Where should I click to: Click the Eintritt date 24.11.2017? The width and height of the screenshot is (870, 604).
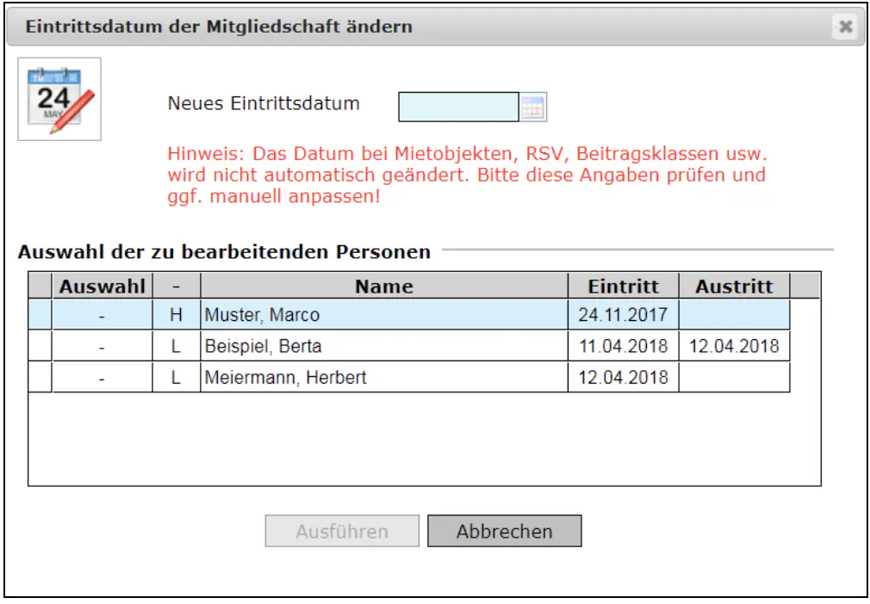pyautogui.click(x=624, y=315)
